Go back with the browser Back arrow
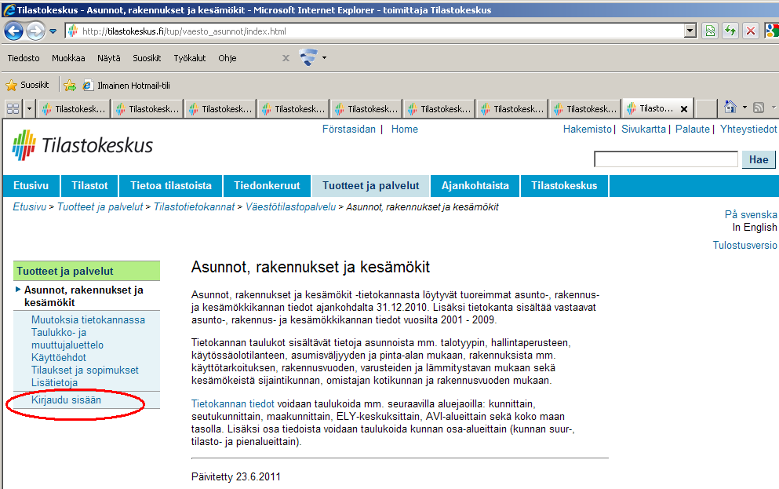The image size is (779, 489). point(13,31)
